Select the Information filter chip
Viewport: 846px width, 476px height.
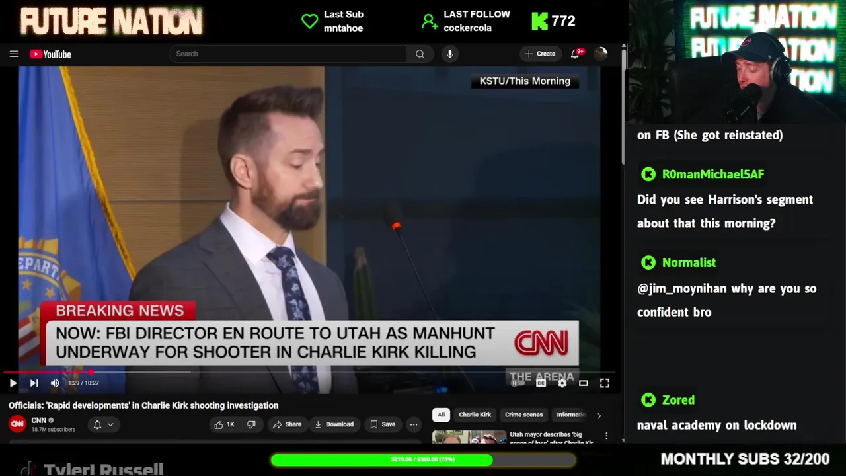(x=570, y=415)
